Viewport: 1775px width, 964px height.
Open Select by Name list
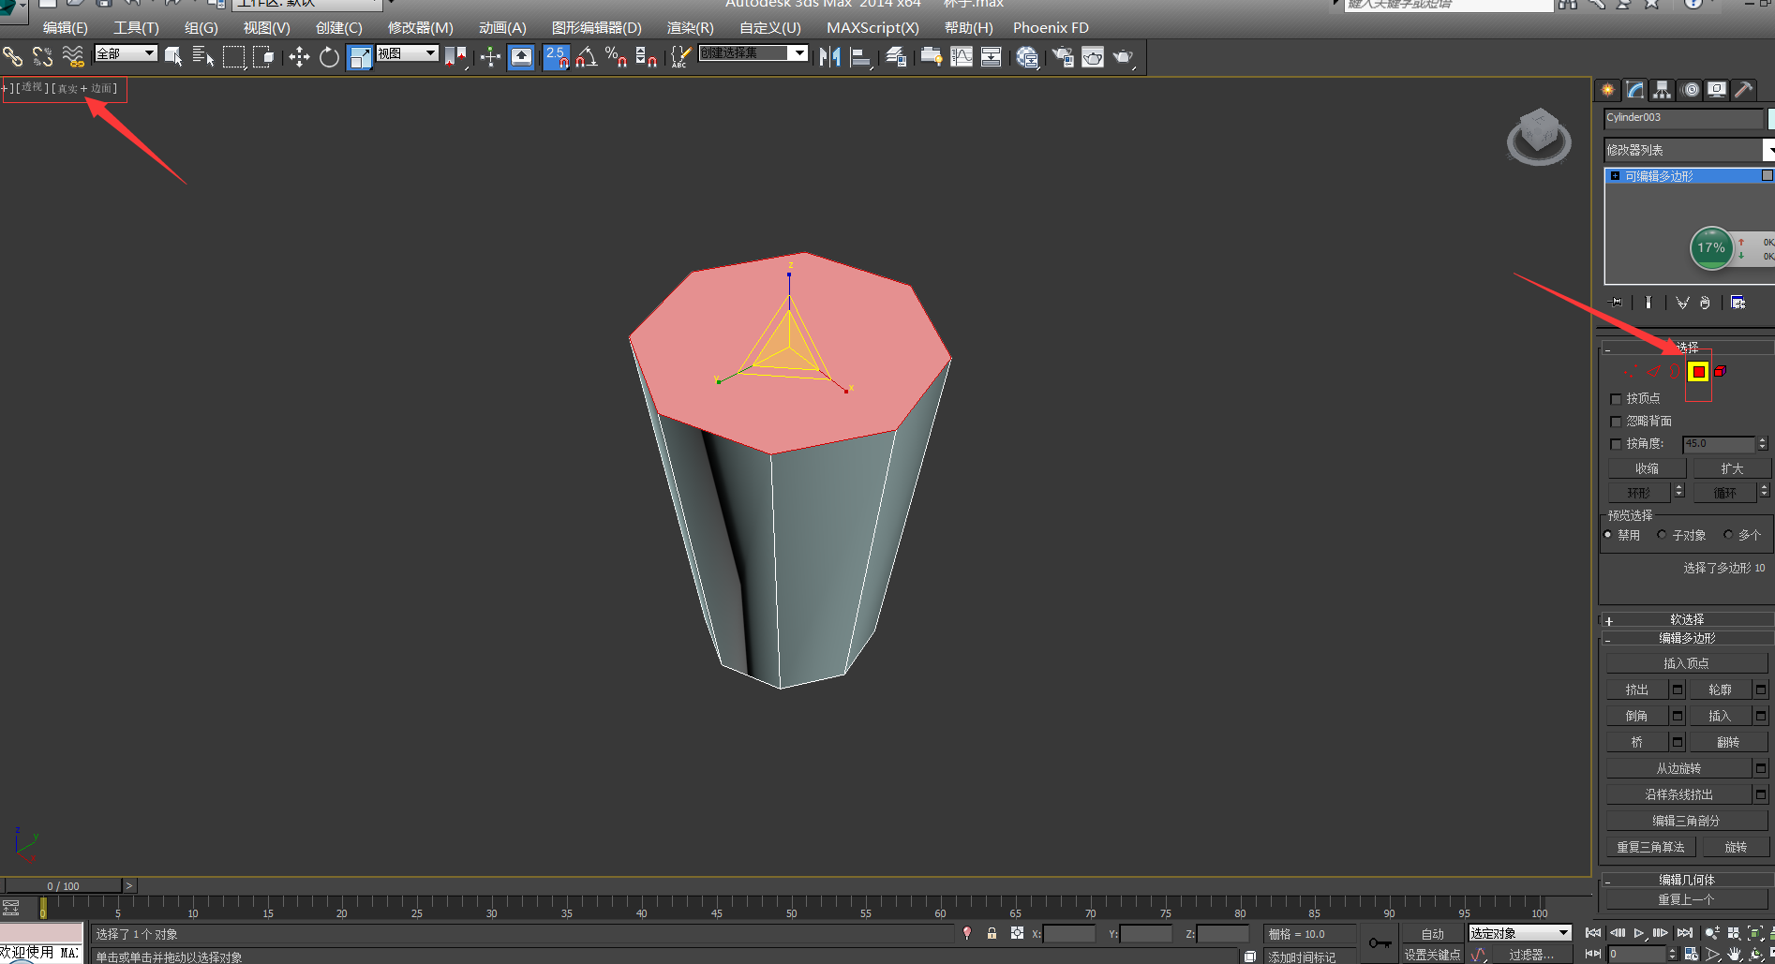[x=203, y=57]
